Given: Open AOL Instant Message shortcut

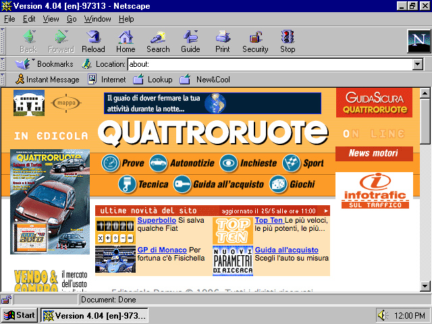Looking at the screenshot, I should tap(47, 80).
